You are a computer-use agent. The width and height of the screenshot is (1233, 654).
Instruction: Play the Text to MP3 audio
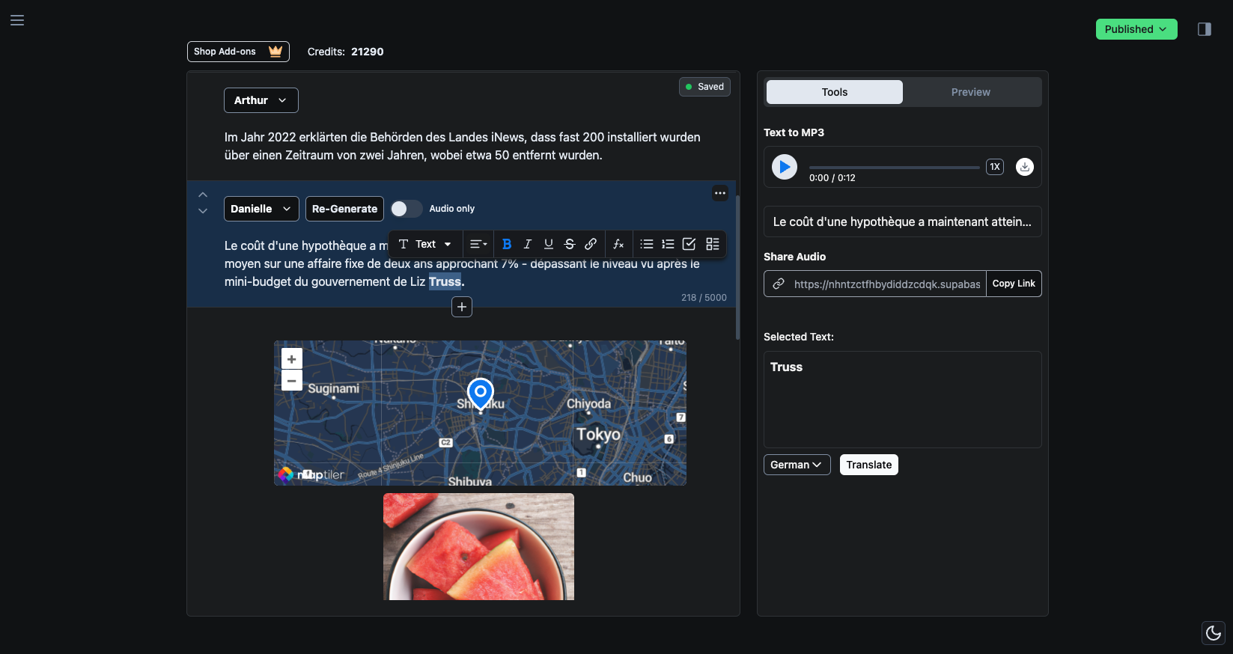785,167
